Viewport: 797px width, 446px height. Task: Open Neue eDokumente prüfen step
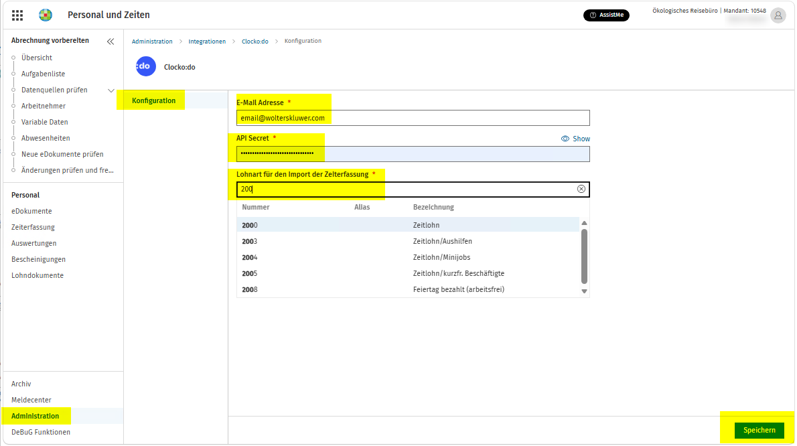tap(62, 155)
